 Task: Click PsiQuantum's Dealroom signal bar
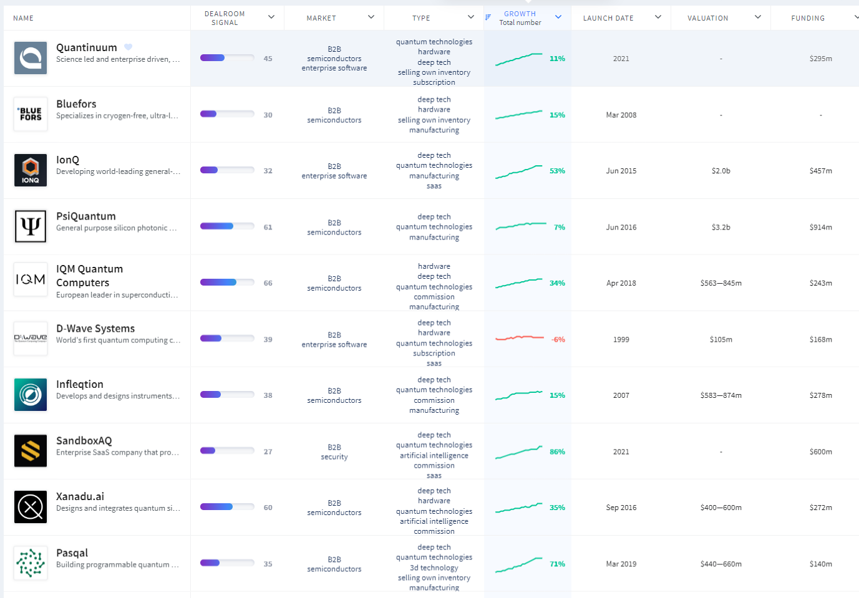coord(227,226)
